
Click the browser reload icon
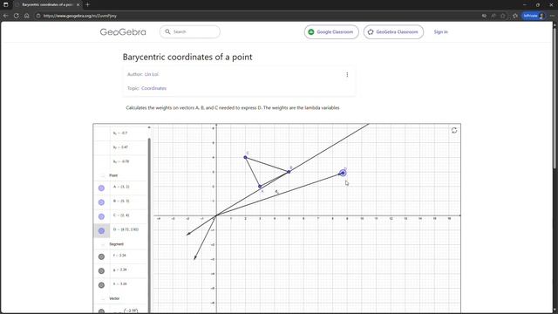[16, 16]
